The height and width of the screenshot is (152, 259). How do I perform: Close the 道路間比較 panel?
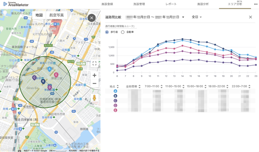(250, 17)
